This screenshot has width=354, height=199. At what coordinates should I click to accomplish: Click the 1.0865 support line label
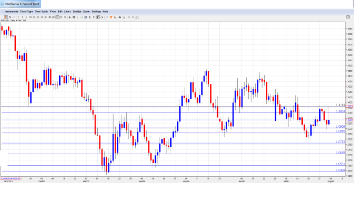(x=340, y=131)
